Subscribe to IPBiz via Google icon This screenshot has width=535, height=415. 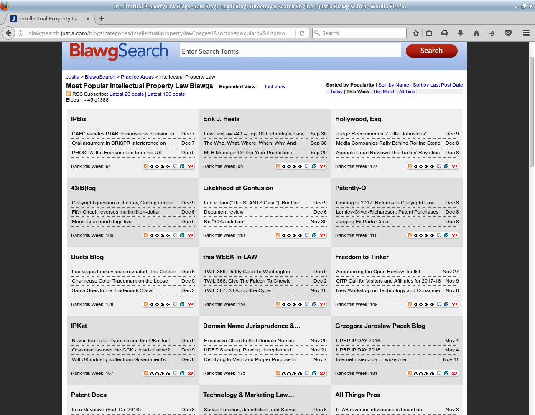pos(175,166)
